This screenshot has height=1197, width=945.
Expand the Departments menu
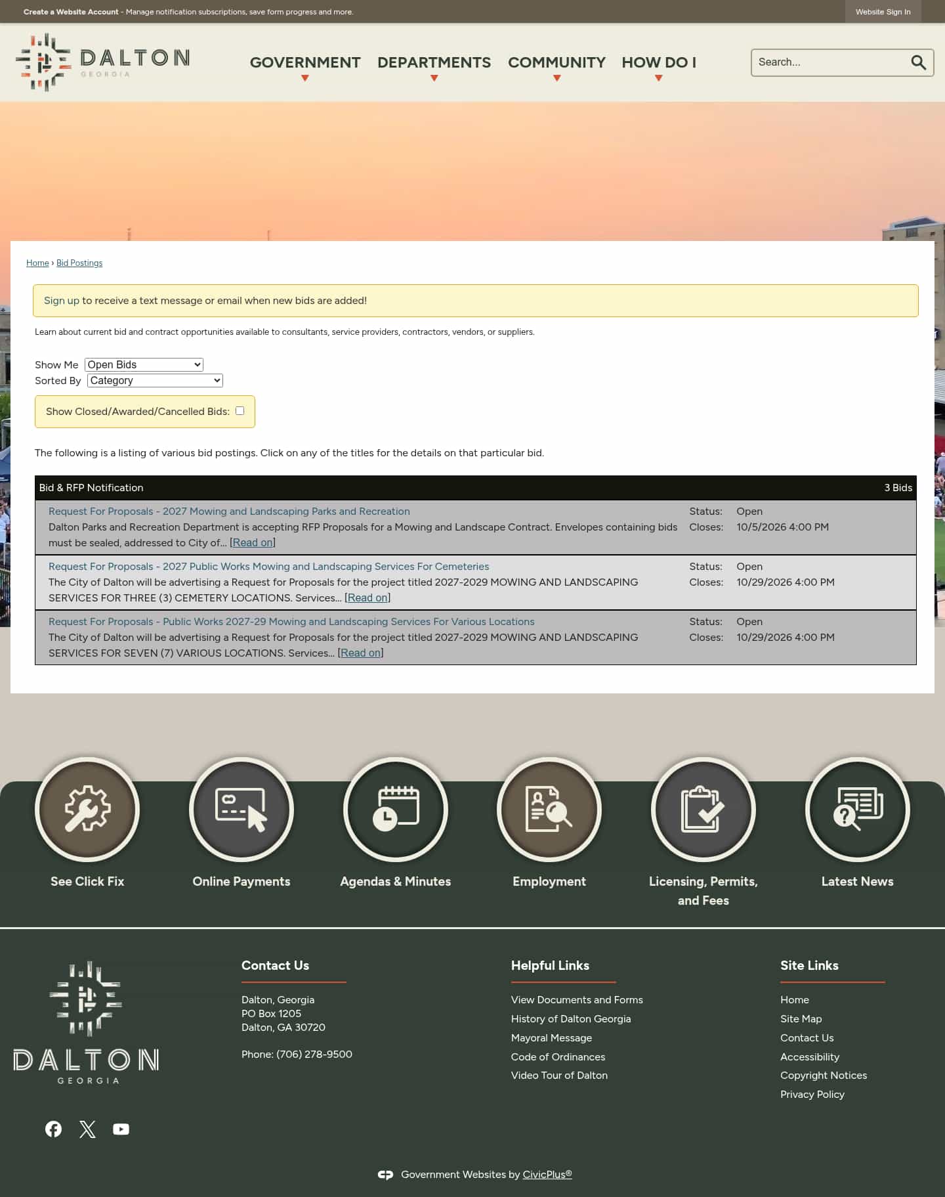pyautogui.click(x=434, y=62)
